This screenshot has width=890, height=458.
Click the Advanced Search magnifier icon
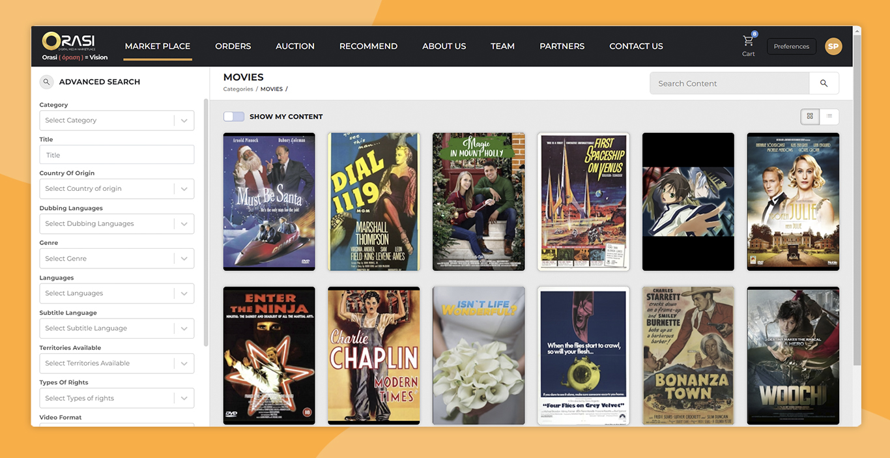pyautogui.click(x=46, y=82)
